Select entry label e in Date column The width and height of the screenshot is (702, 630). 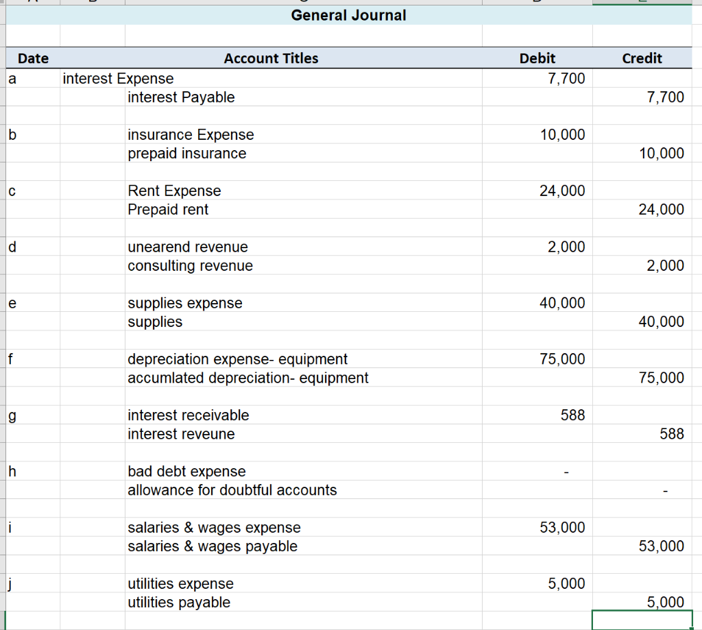33,303
